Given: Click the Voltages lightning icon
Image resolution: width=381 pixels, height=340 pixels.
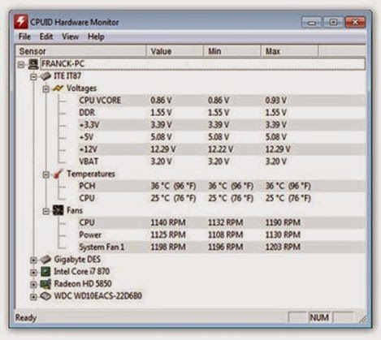Looking at the screenshot, I should coord(58,88).
